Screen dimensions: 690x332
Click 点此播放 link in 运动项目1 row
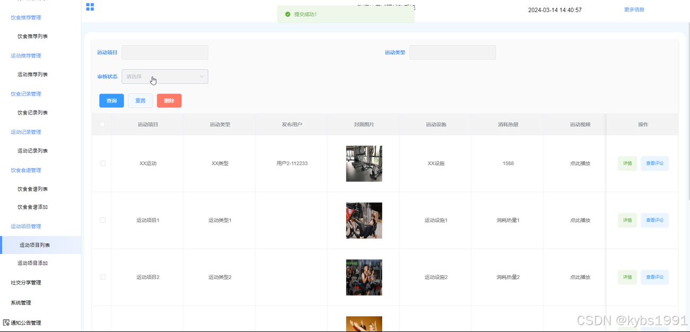(x=580, y=220)
